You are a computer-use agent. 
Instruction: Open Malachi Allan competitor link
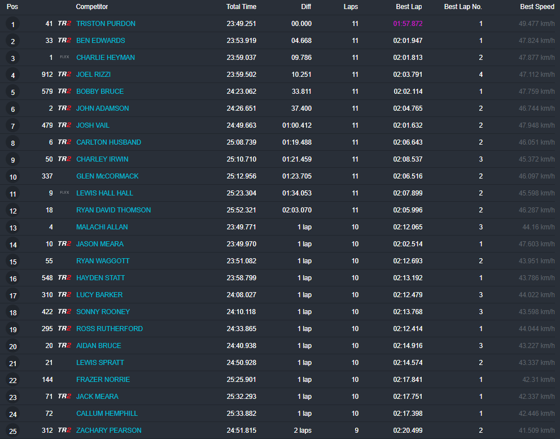tap(102, 227)
